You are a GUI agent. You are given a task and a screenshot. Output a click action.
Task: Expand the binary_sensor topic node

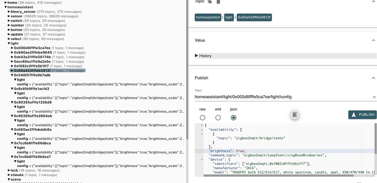click(9, 12)
